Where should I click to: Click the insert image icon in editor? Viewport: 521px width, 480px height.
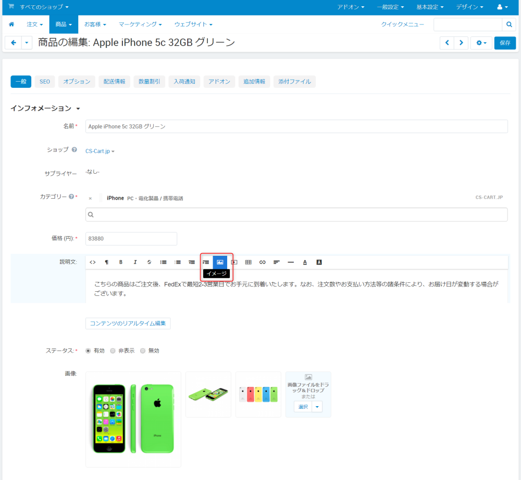coord(220,262)
